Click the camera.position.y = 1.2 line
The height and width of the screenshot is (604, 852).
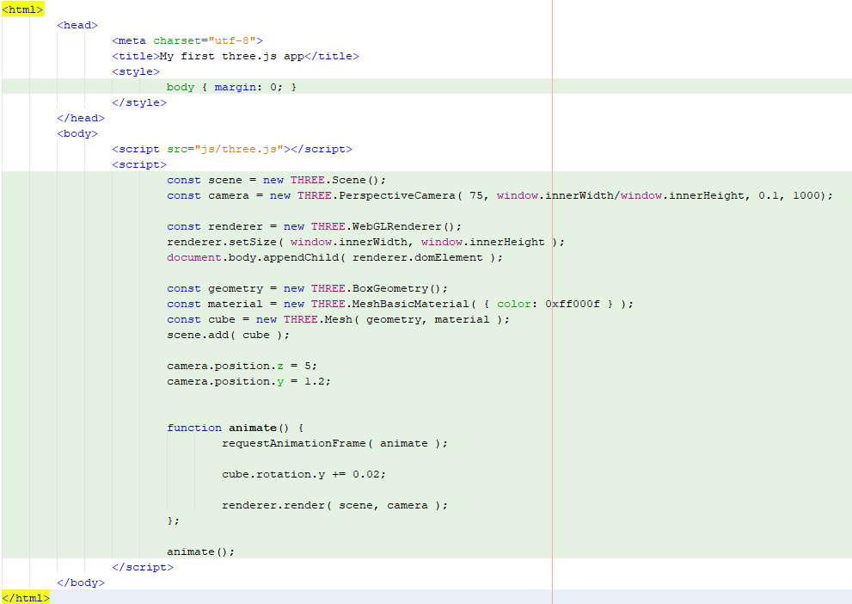[x=248, y=381]
